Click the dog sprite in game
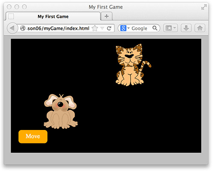Screen dimensions: 214x171 61,112
